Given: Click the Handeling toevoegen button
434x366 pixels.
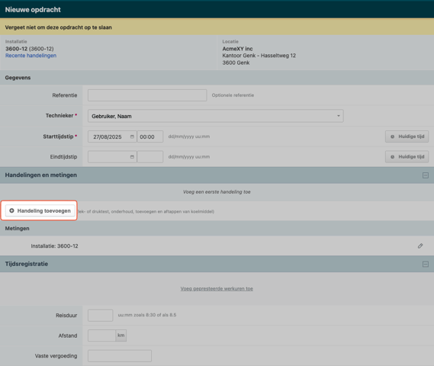Looking at the screenshot, I should [x=40, y=210].
